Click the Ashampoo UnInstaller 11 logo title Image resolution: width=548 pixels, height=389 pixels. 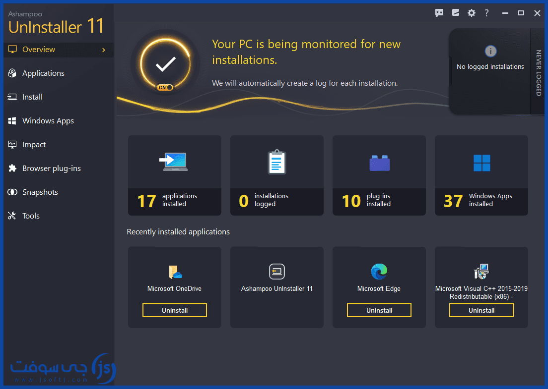coord(56,23)
